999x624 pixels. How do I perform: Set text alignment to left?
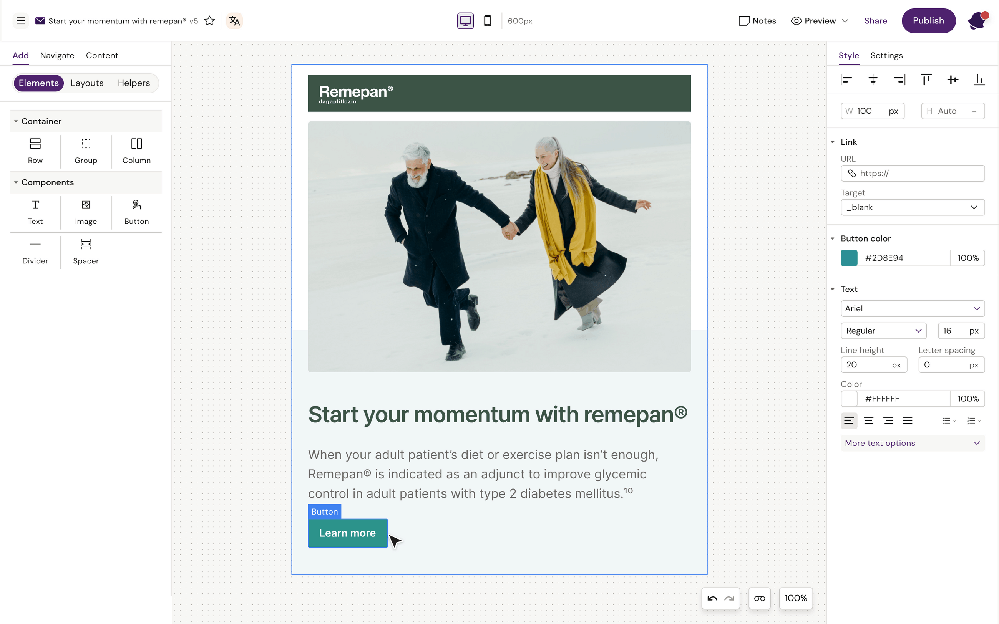849,420
